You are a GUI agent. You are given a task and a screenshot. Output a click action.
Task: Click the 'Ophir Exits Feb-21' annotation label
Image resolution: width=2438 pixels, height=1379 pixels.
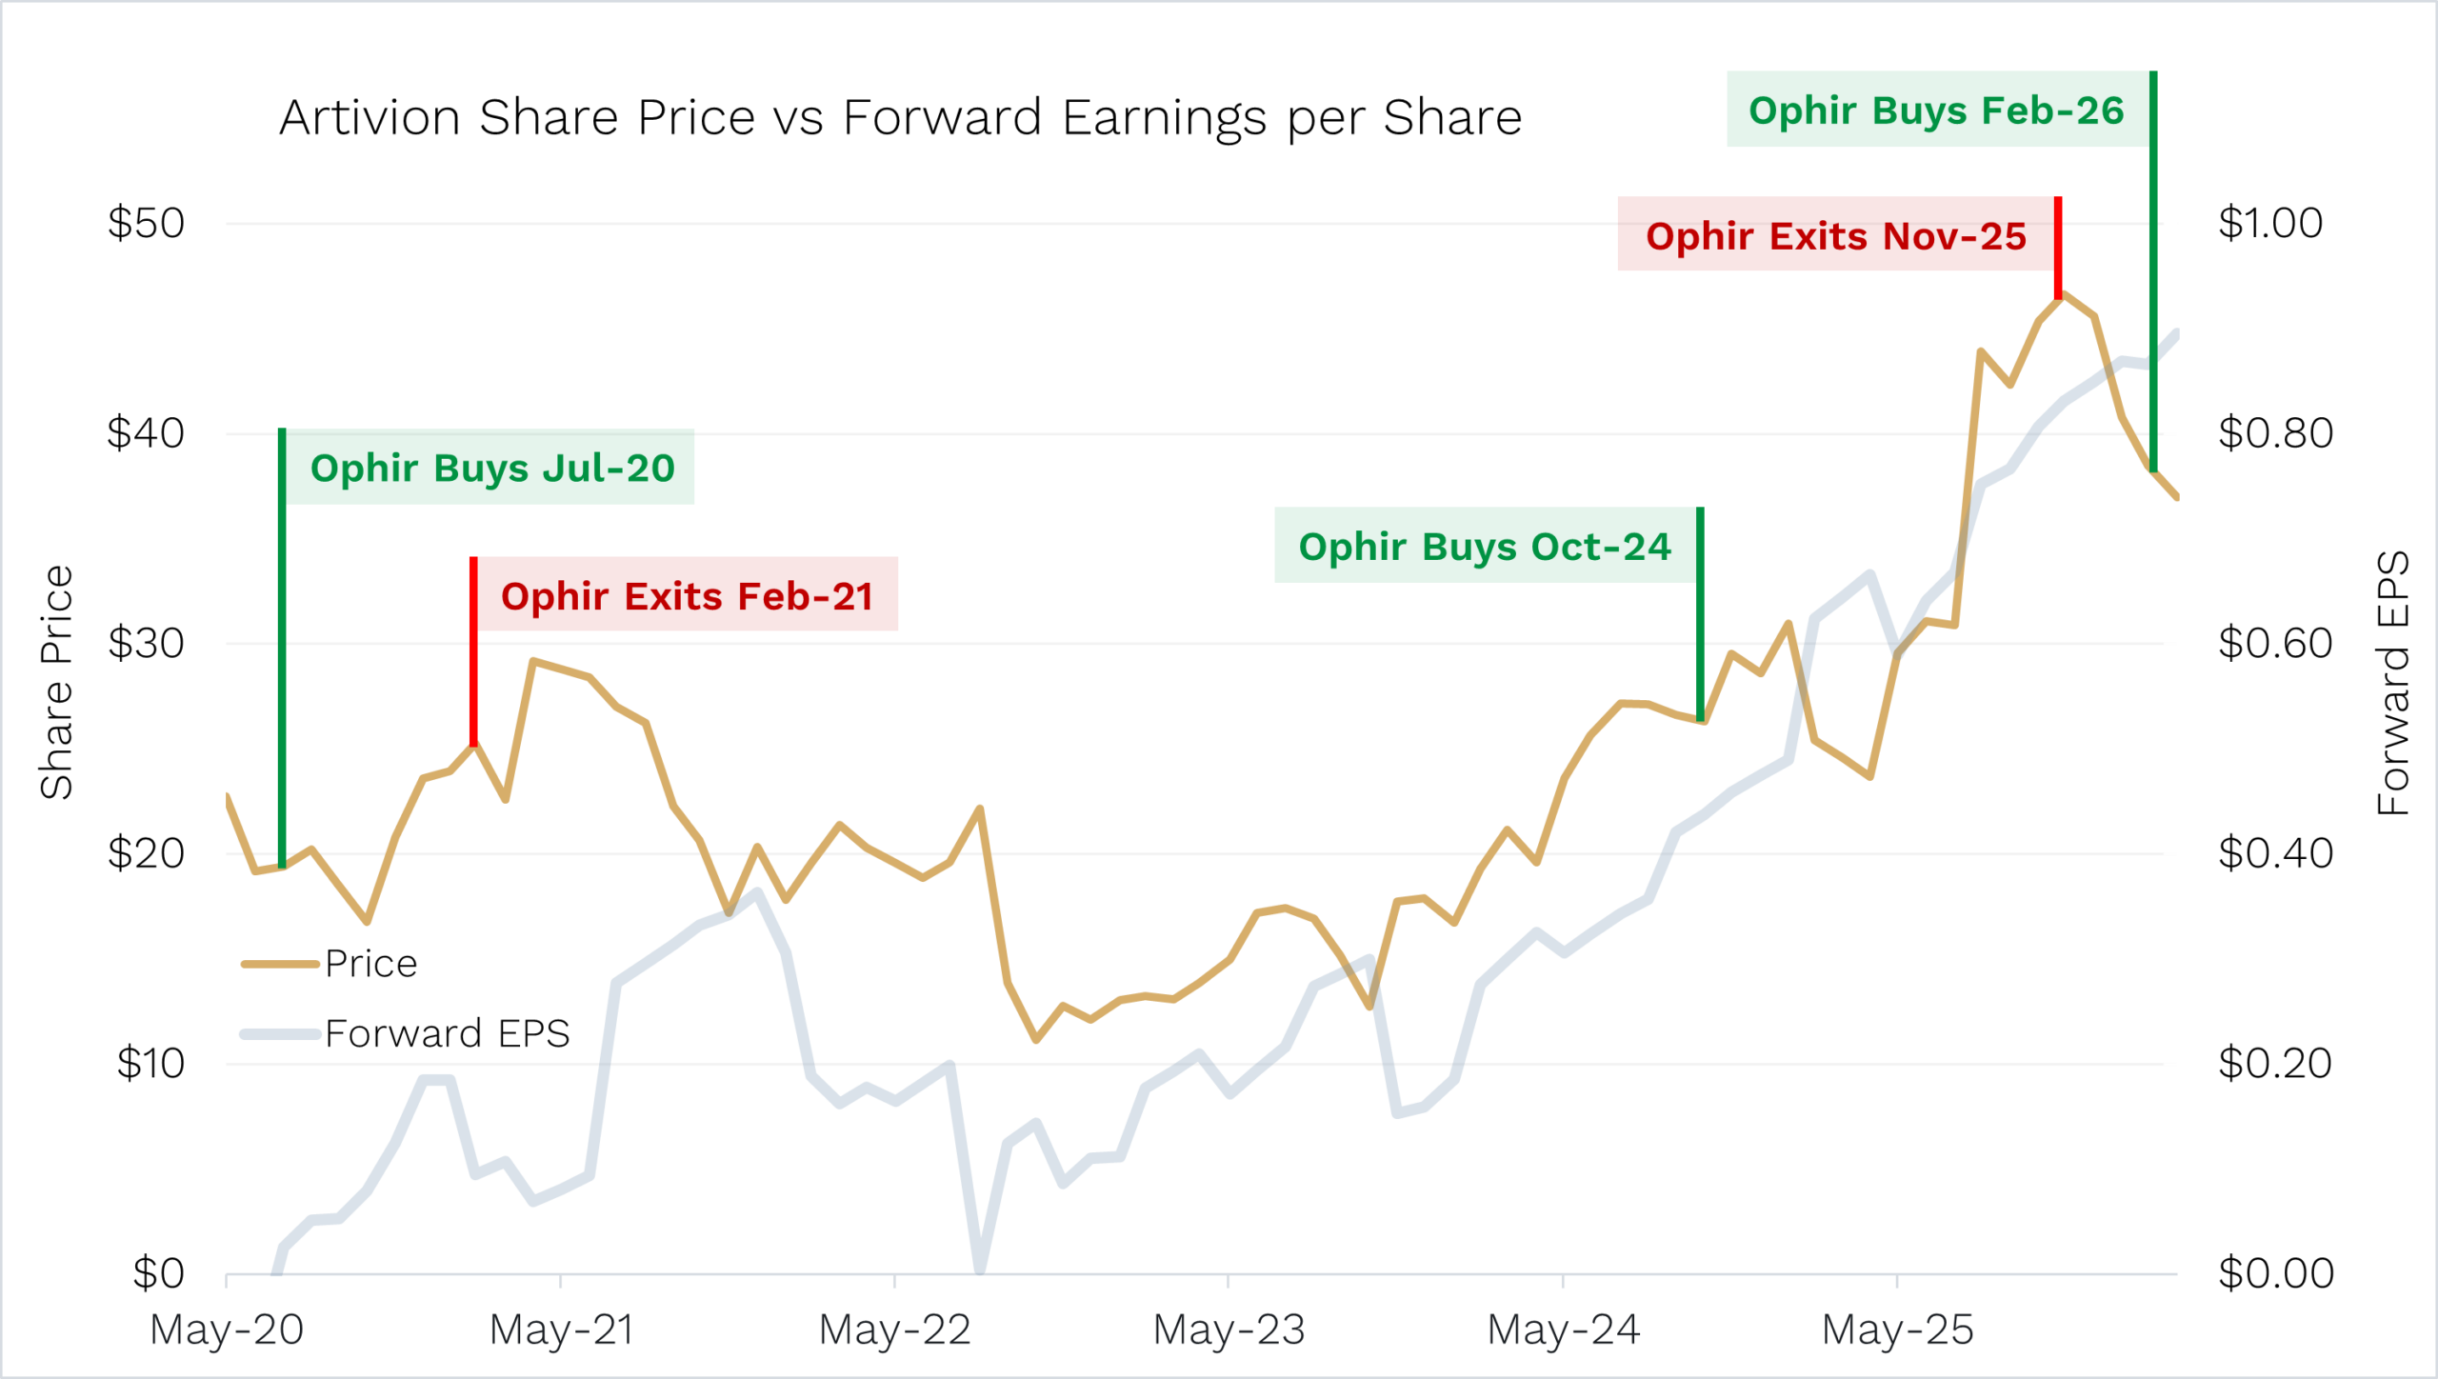687,596
